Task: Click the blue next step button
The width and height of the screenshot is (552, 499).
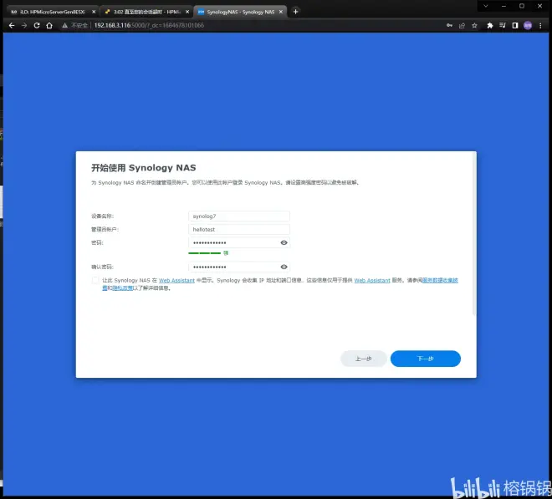Action: 425,359
